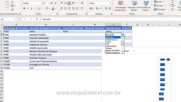Viewport: 181px width, 102px height.
Task: Click Fill down icon
Action: pos(173,5)
